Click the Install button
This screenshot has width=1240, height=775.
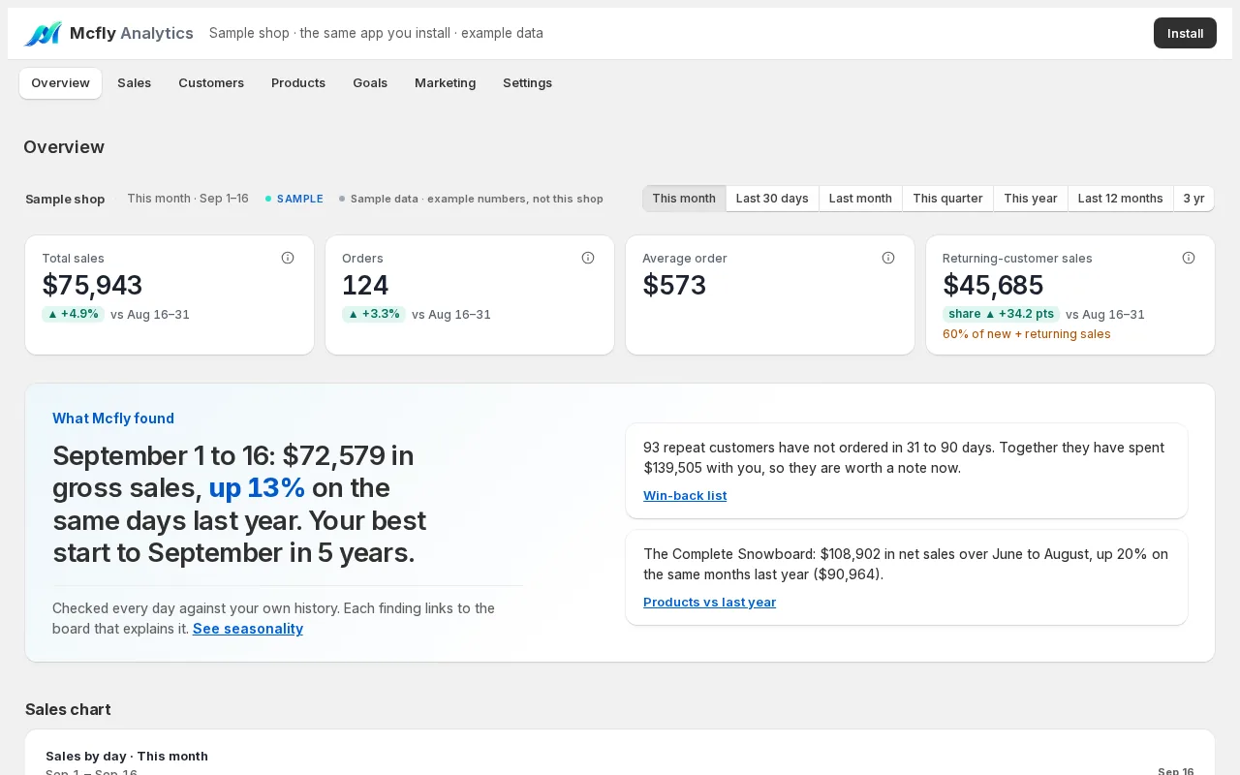click(x=1185, y=33)
